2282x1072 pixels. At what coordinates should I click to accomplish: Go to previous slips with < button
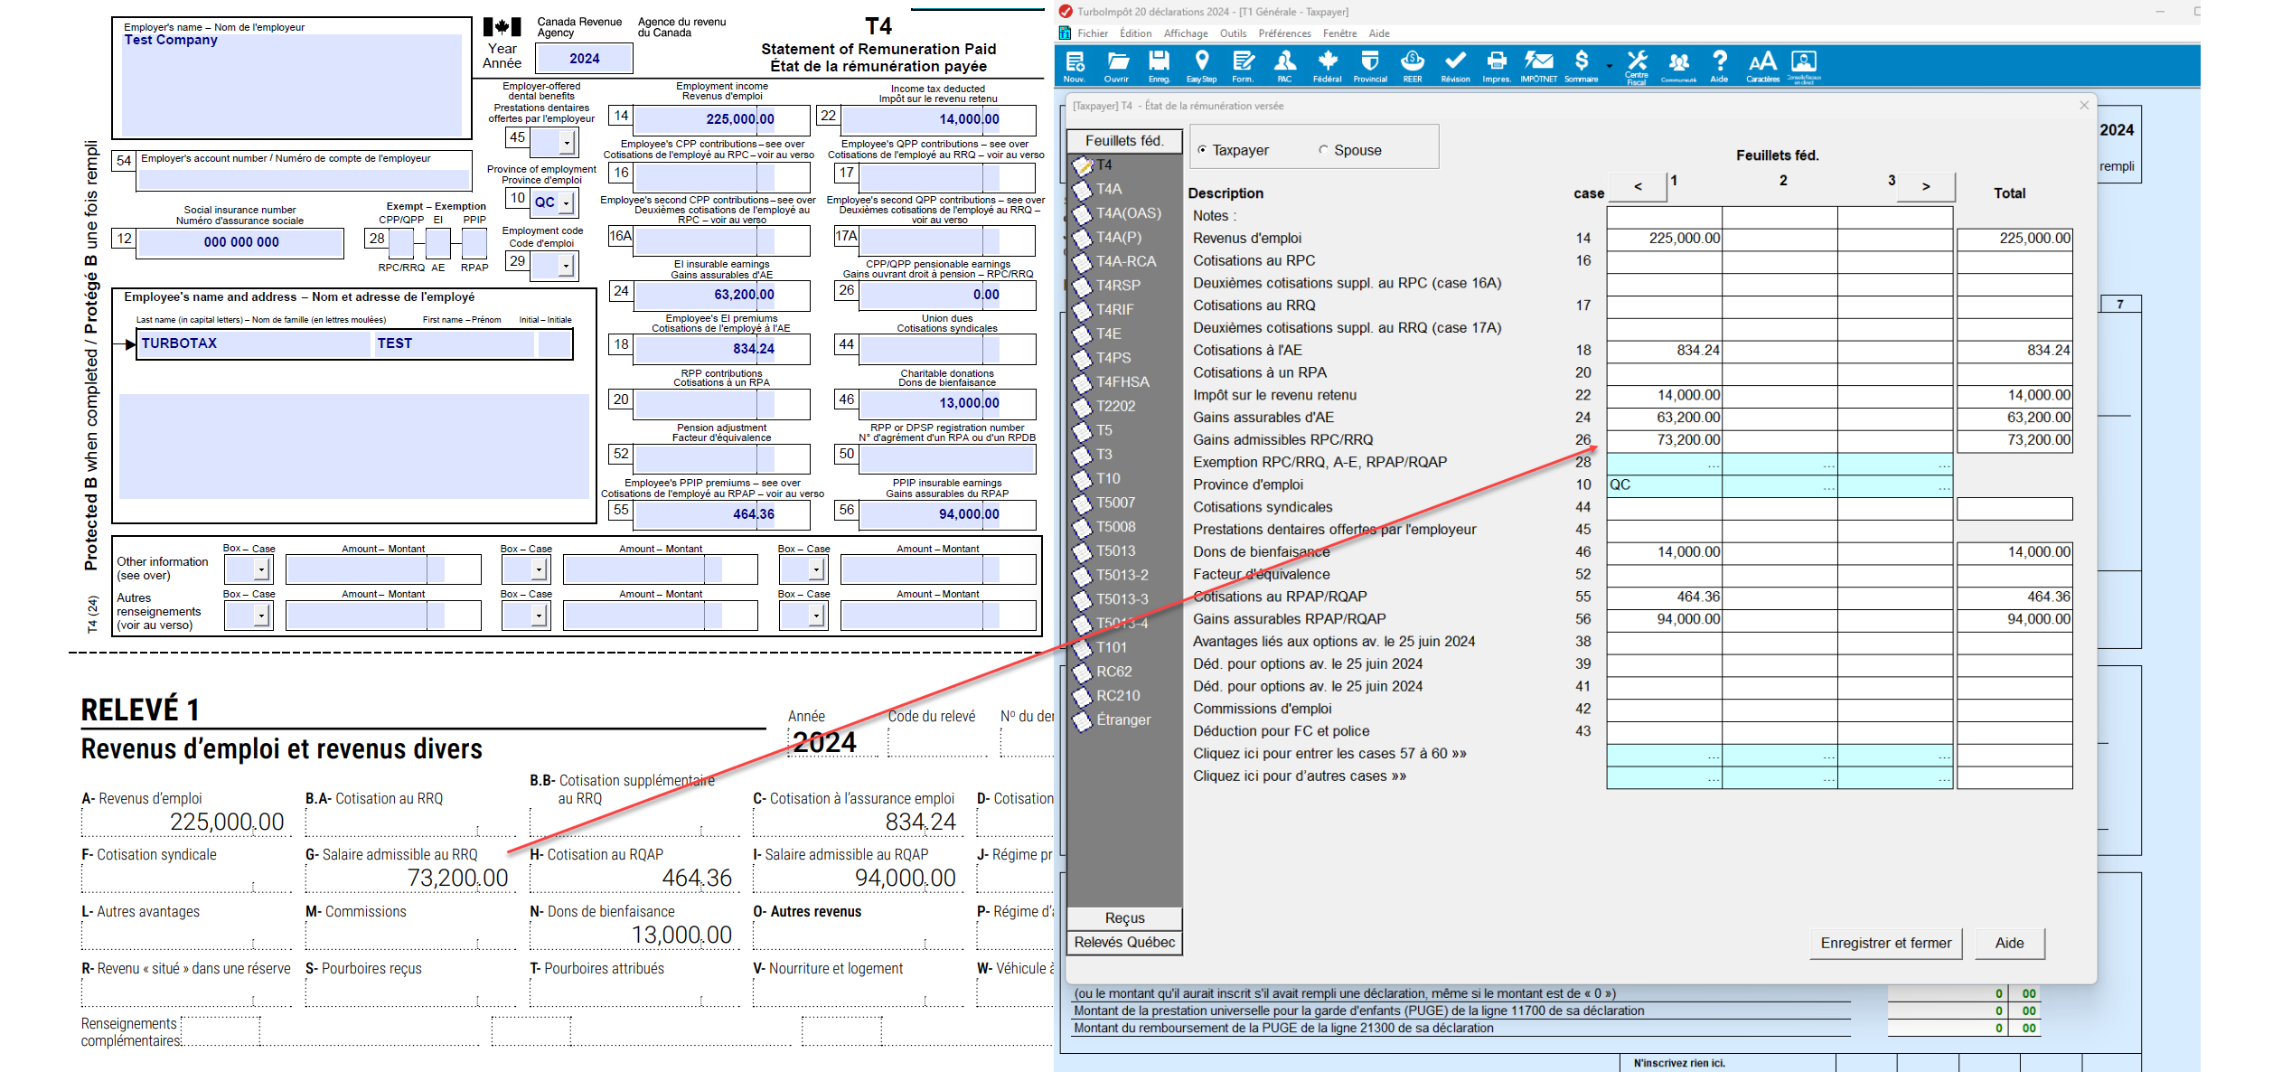point(1638,187)
